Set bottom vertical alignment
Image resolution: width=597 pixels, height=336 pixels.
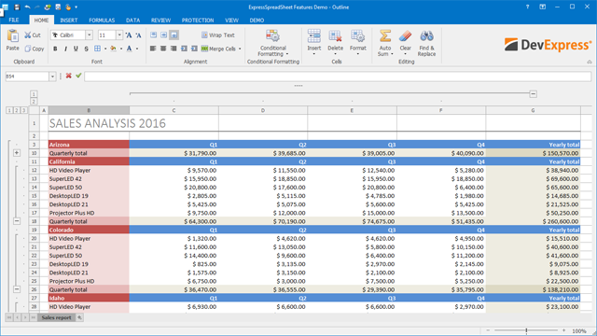pos(174,35)
